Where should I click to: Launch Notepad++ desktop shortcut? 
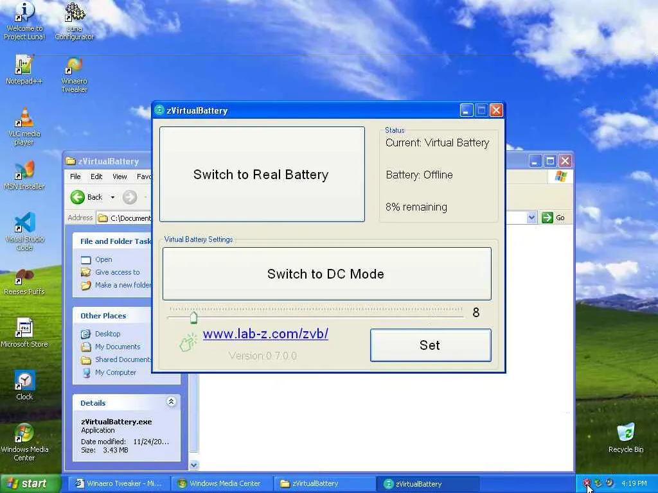(24, 69)
